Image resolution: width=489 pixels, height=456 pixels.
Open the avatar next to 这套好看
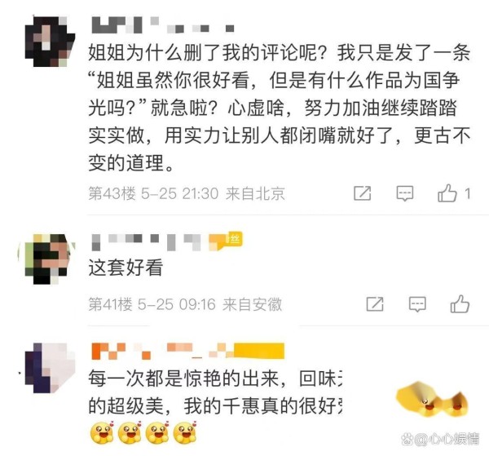click(50, 259)
